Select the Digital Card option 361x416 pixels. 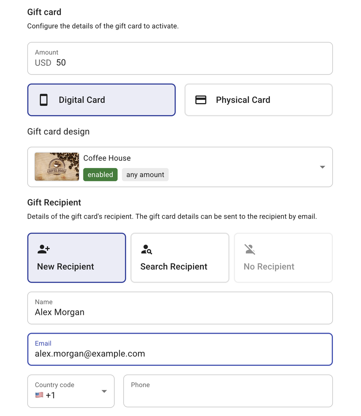(x=101, y=100)
